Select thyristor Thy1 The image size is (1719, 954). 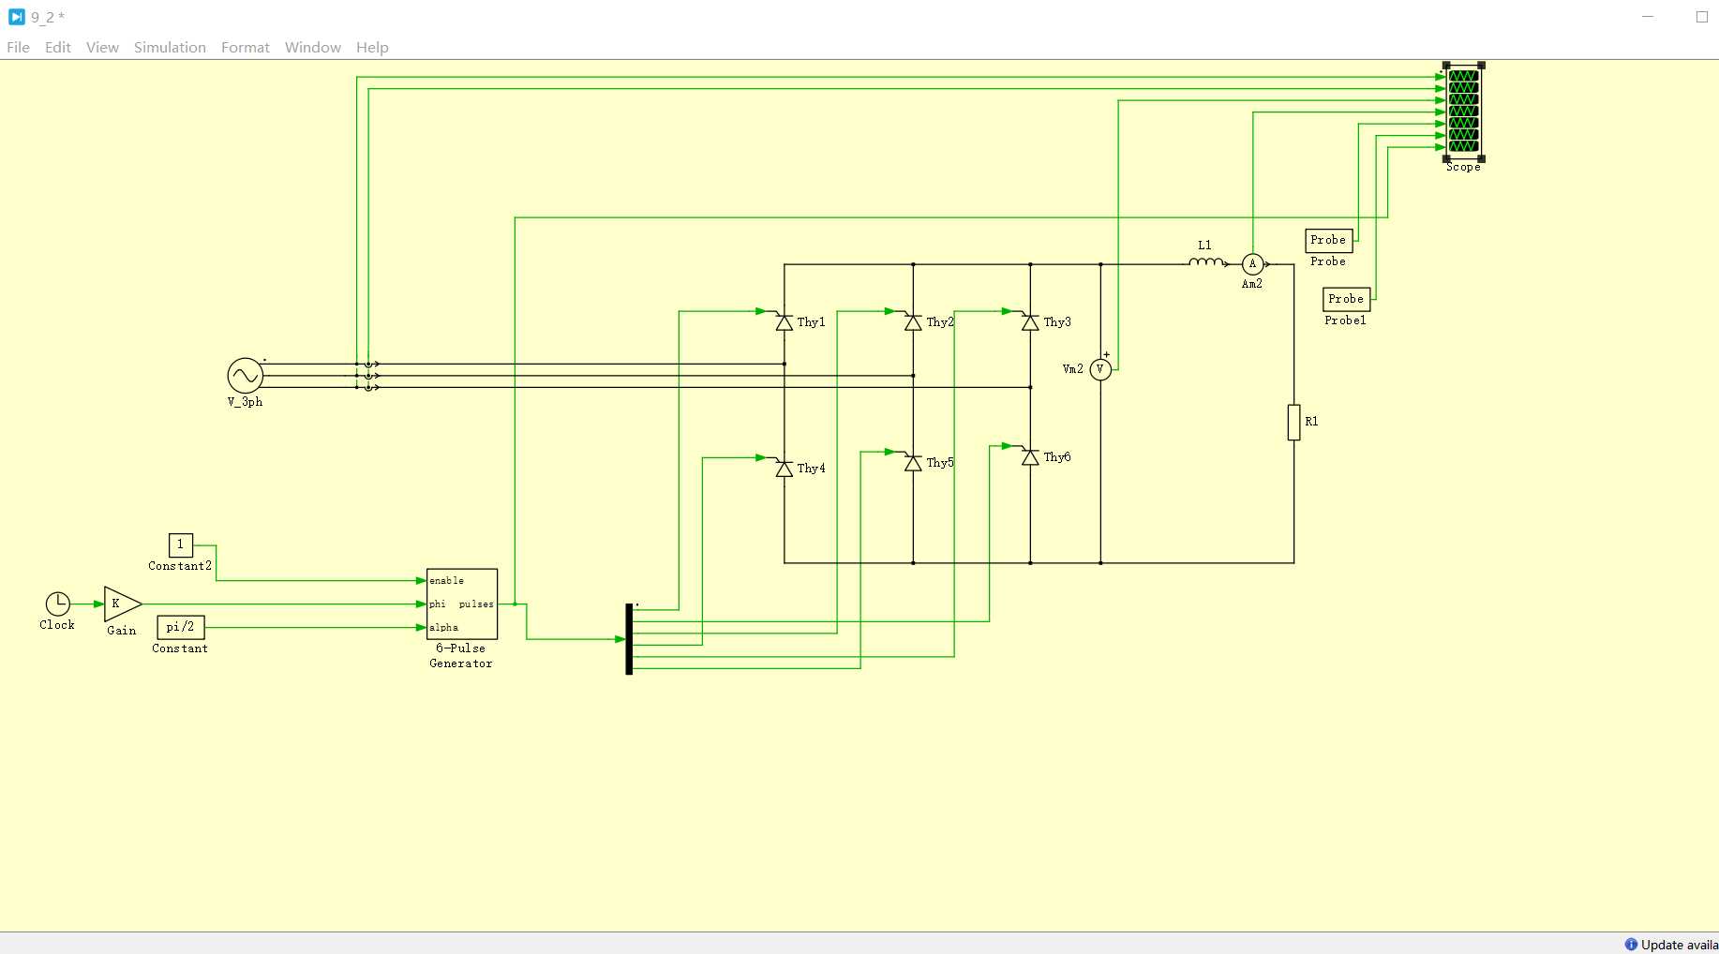(x=785, y=322)
